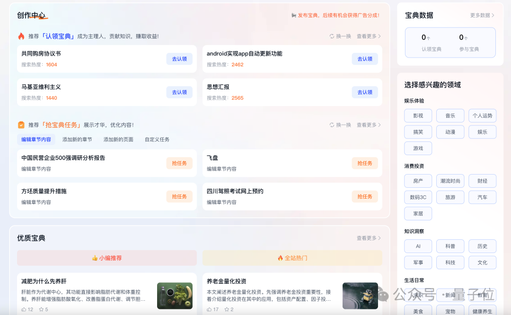The width and height of the screenshot is (511, 315).
Task: Toggle the 音乐 interest tag
Action: (450, 115)
